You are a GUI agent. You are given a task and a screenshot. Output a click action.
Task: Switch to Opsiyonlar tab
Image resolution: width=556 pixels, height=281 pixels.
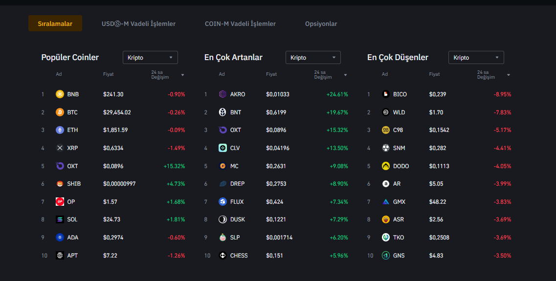(321, 24)
